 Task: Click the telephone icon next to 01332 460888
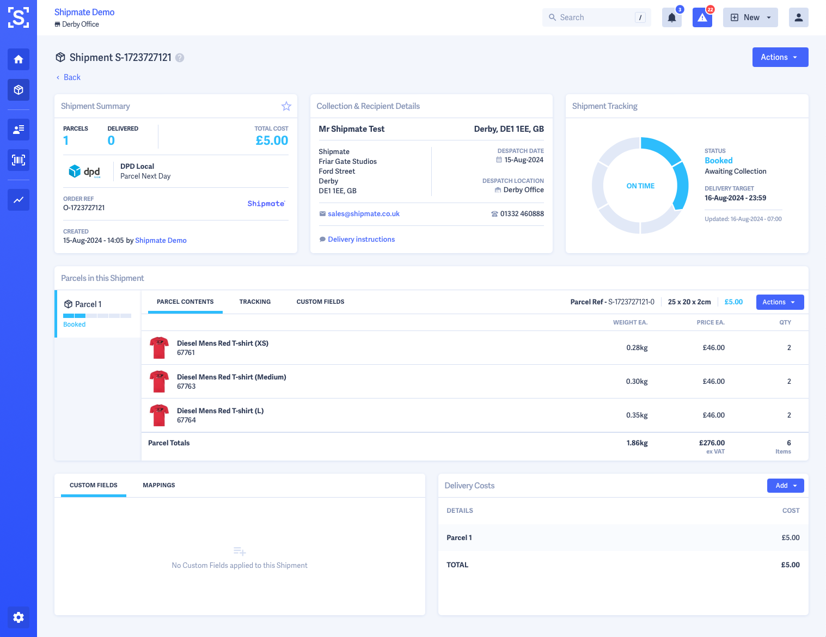[x=494, y=214]
